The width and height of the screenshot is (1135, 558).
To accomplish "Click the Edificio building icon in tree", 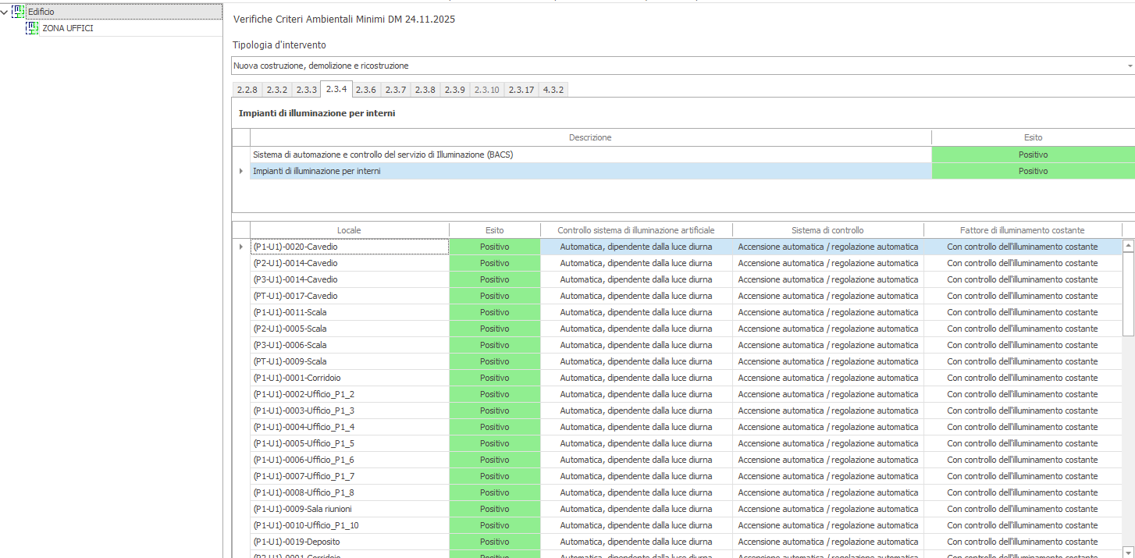I will (x=19, y=12).
